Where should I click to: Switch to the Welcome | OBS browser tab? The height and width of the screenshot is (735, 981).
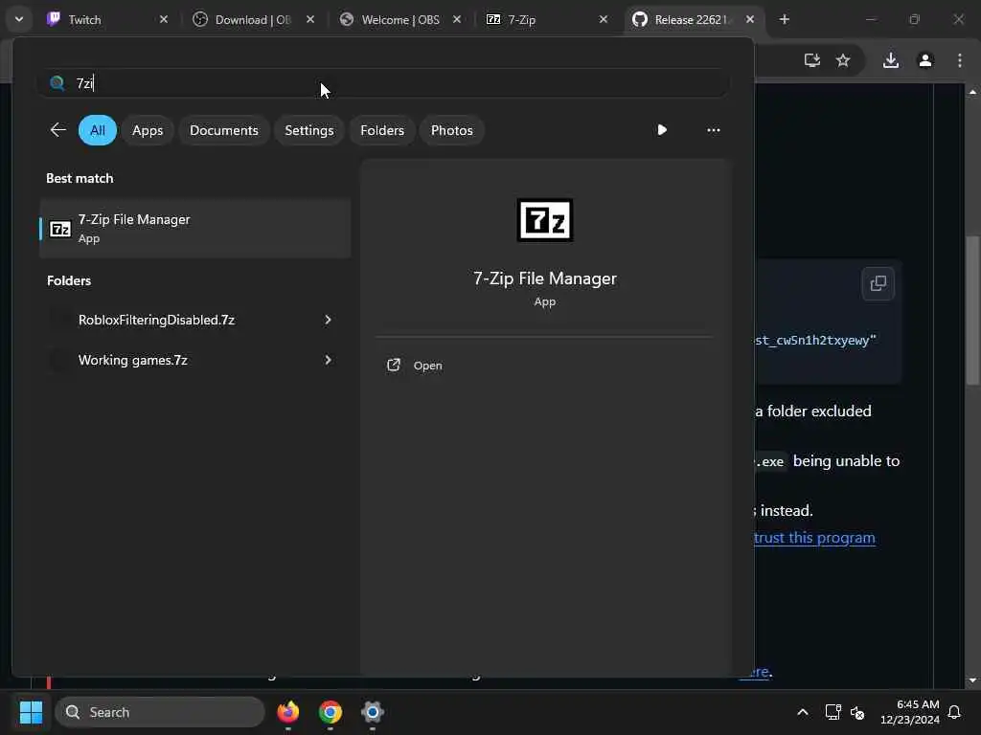pos(399,19)
